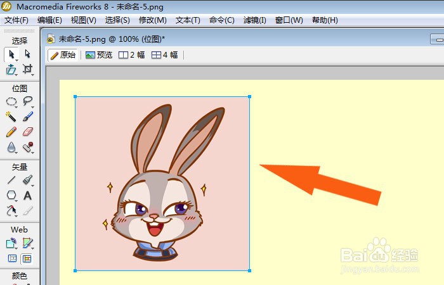Select the Rubber Stamp tool
Image resolution: width=444 pixels, height=285 pixels.
tap(28, 148)
